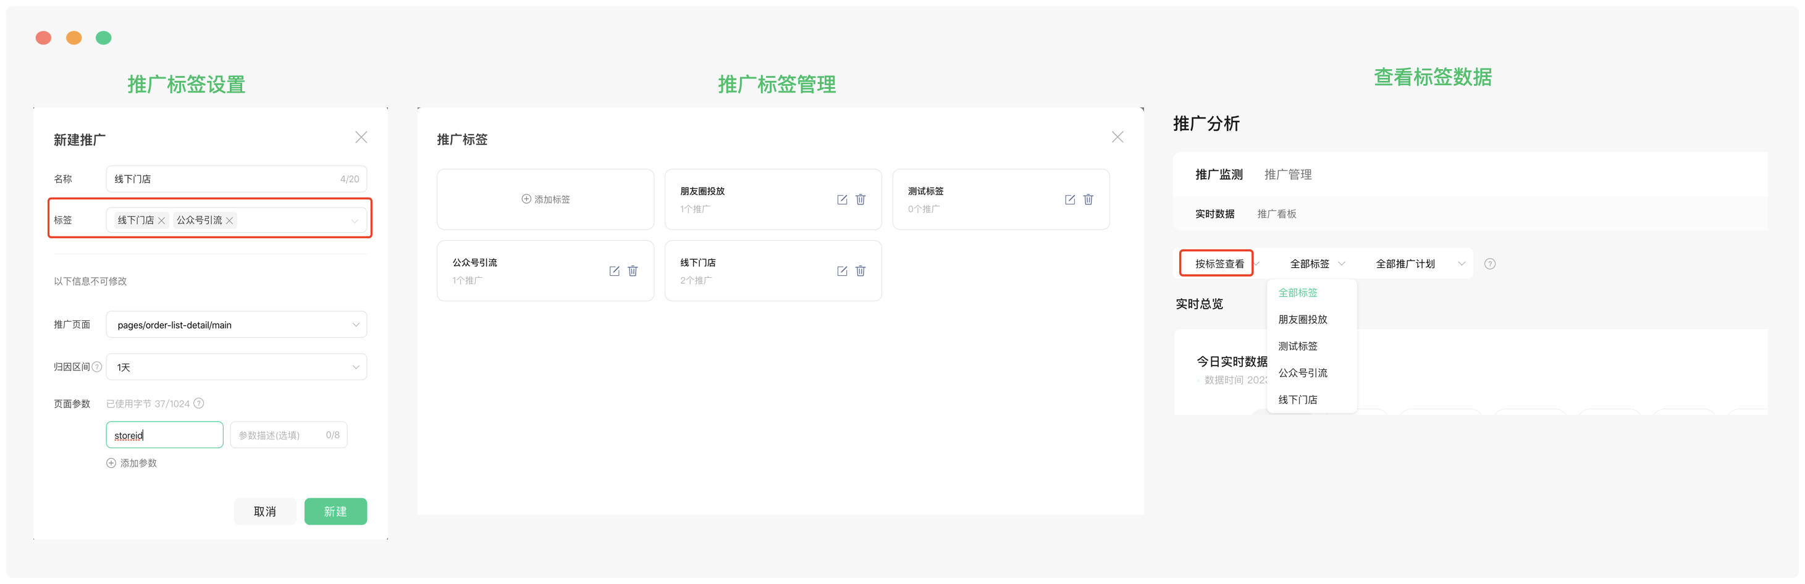Delete the 朋友圈投放 tag
Screen dimensions: 1805x584
tap(860, 199)
